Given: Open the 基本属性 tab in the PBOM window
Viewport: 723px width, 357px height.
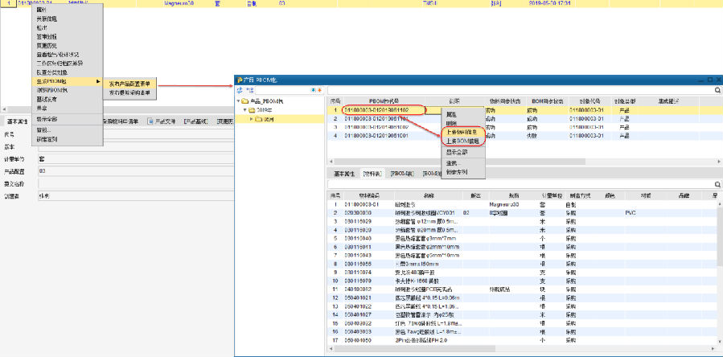Looking at the screenshot, I should (344, 173).
